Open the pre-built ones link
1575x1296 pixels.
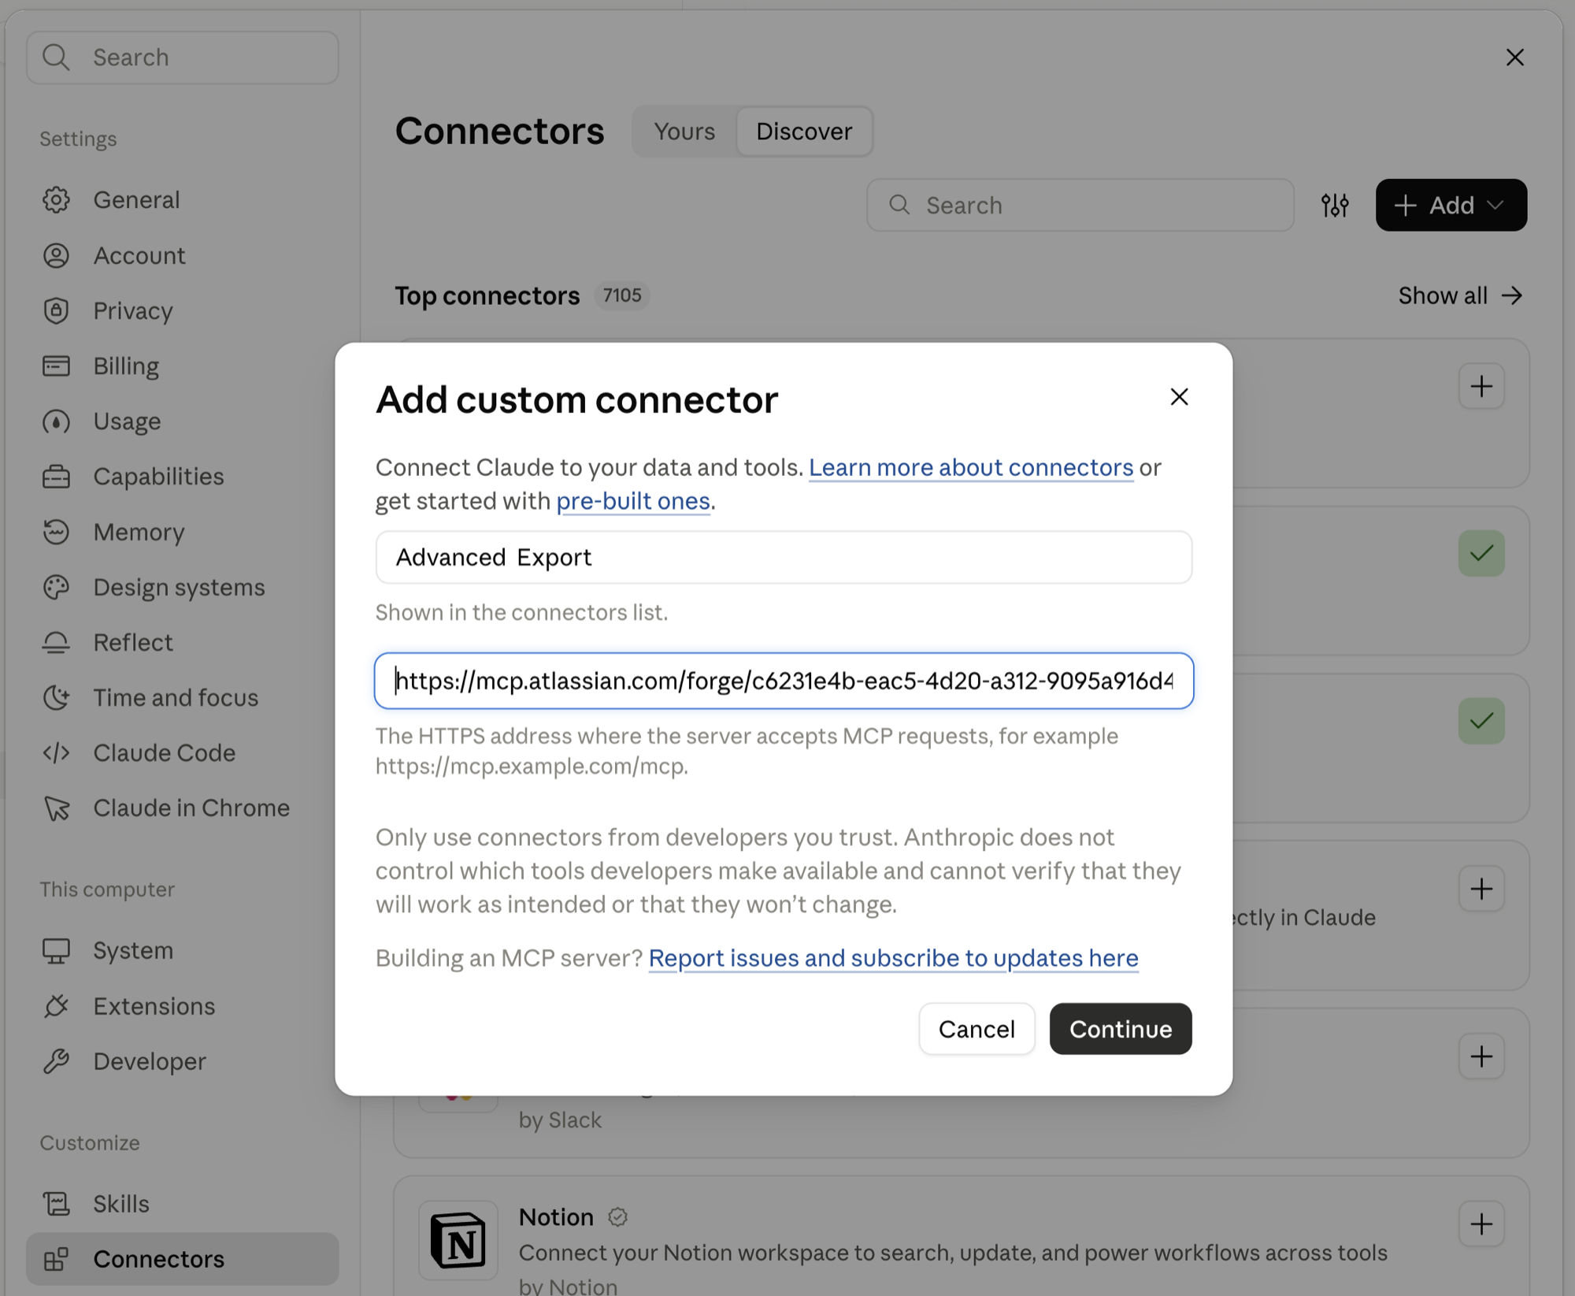(x=633, y=501)
